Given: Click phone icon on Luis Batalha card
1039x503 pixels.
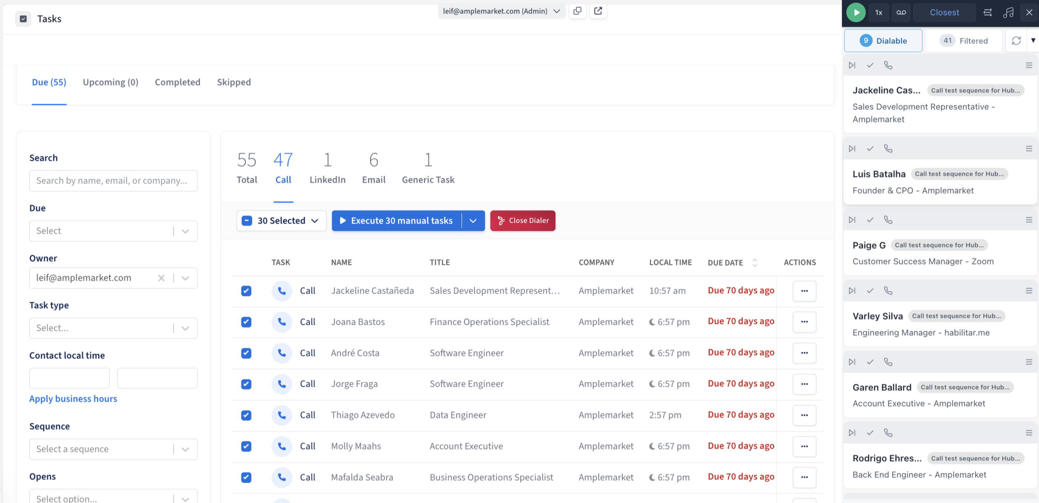Looking at the screenshot, I should (x=888, y=148).
